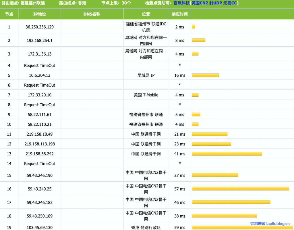This screenshot has width=294, height=230.
Task: Select IP address 59.43.249.25
Action: tap(40, 189)
